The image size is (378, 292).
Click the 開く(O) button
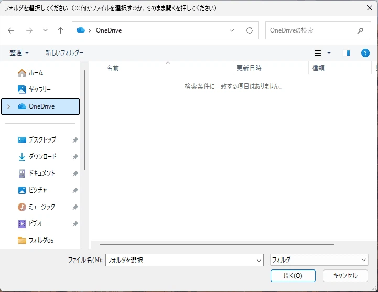pyautogui.click(x=293, y=276)
